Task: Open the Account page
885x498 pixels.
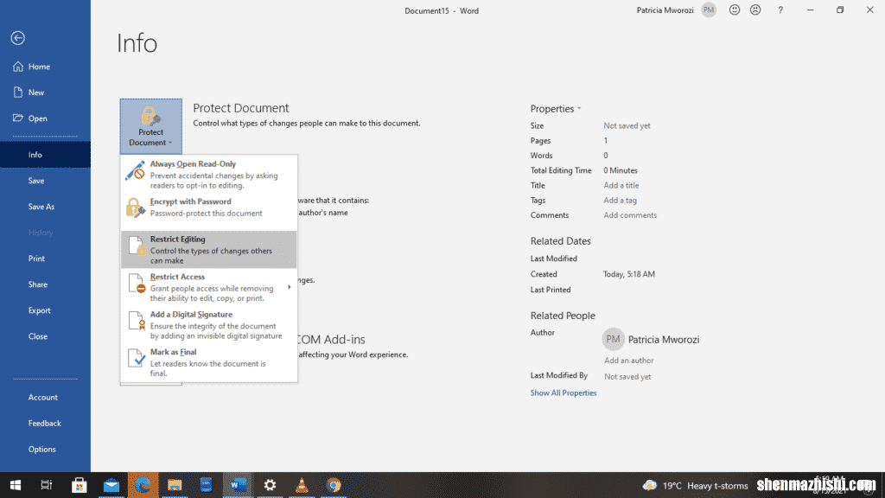Action: [x=45, y=398]
